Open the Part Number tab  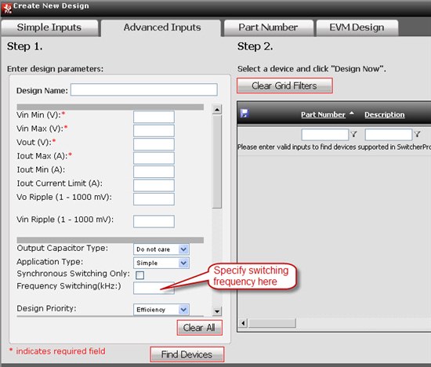point(268,27)
